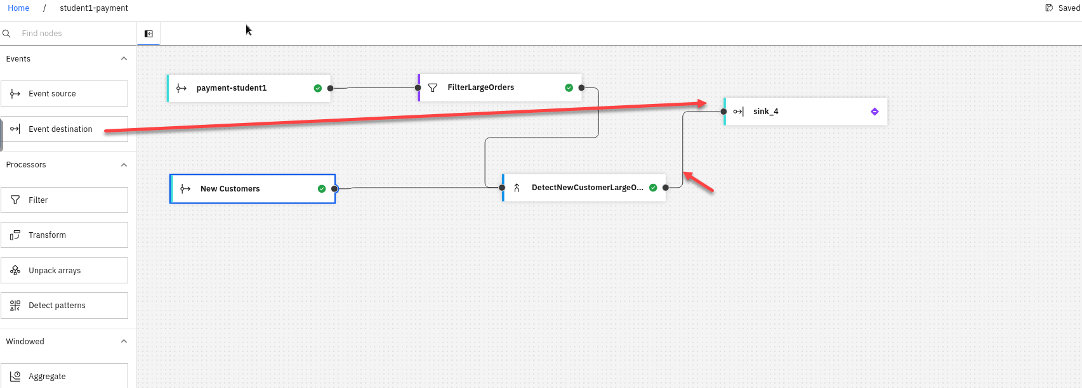Collapse the Processors section
Viewport: 1082px width, 388px height.
coord(124,165)
